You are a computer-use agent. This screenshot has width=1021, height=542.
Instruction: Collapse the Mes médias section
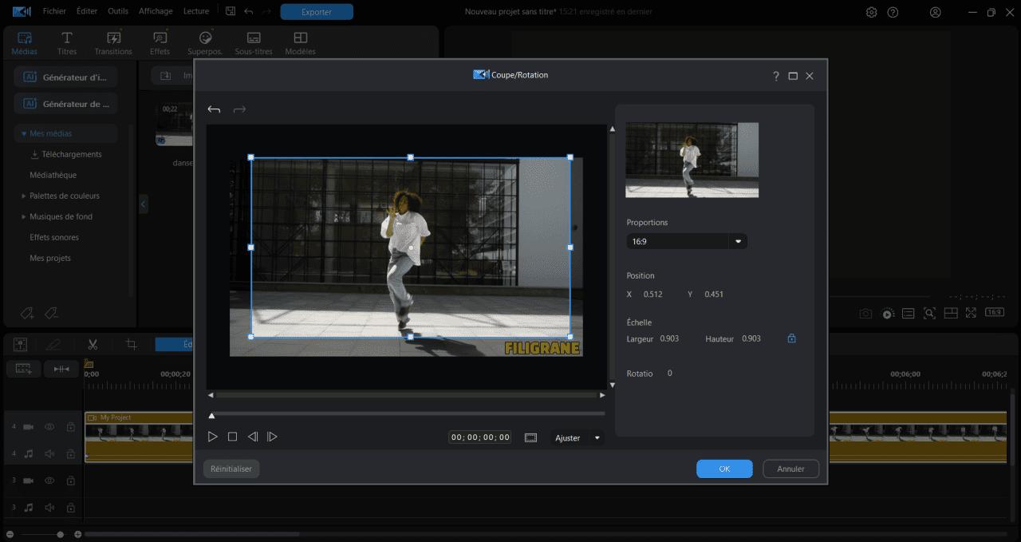coord(25,133)
